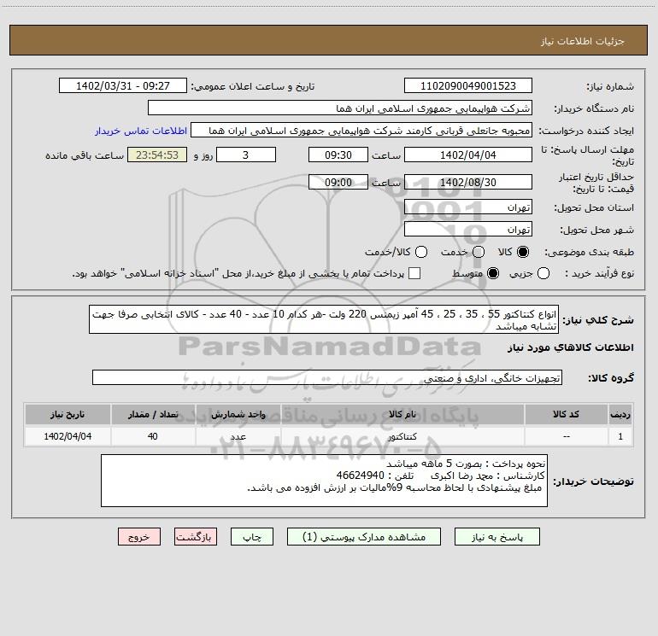Screen dimensions: 658x636
Task: Click the general need description text box
Action: [x=324, y=319]
